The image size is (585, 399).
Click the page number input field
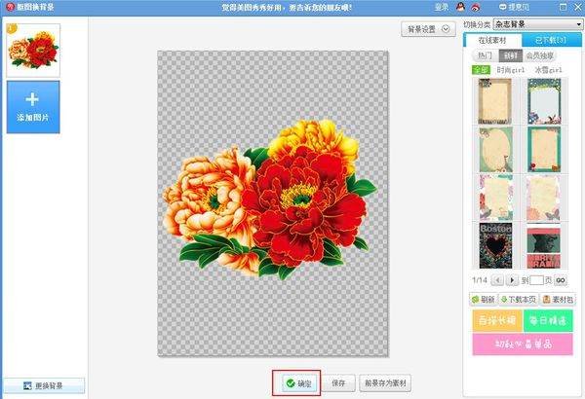point(536,280)
